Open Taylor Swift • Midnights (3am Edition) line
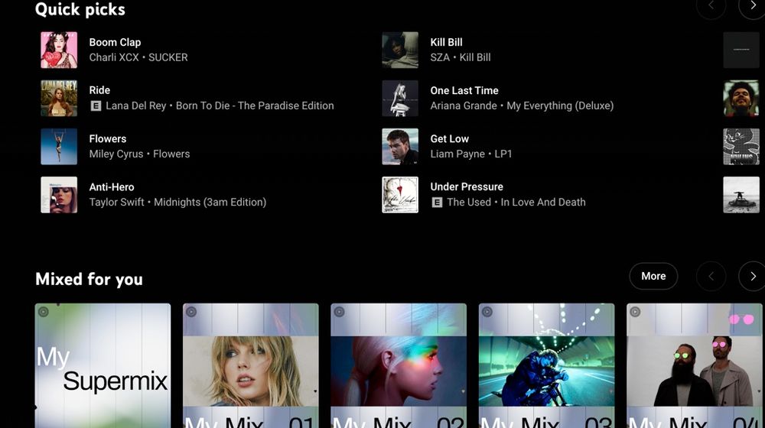Screen dimensions: 765x428 tap(177, 203)
